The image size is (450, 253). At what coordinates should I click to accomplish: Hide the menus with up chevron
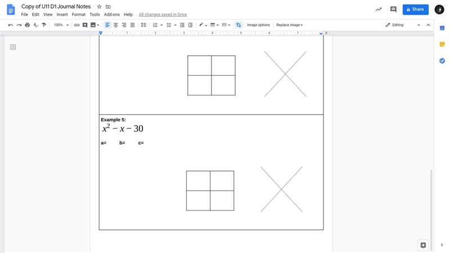click(428, 25)
